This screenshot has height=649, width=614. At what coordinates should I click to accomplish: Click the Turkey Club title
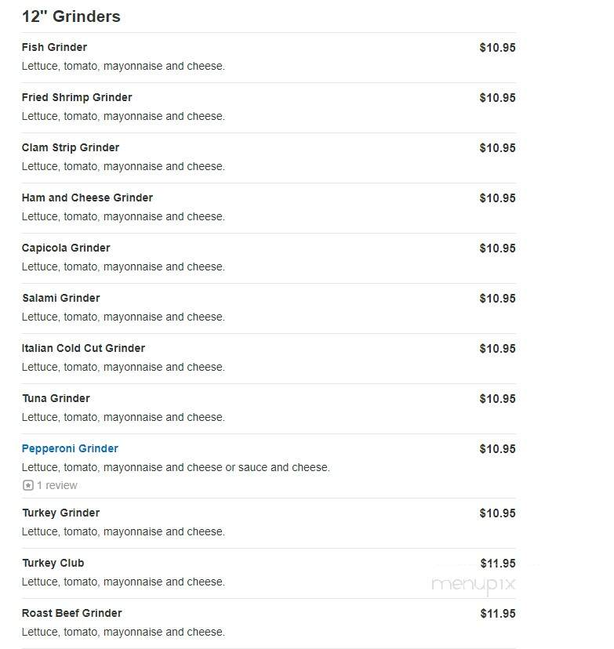53,563
